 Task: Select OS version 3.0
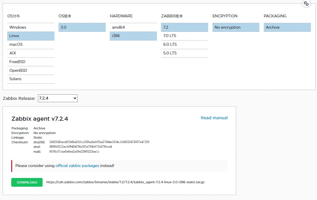click(x=82, y=27)
